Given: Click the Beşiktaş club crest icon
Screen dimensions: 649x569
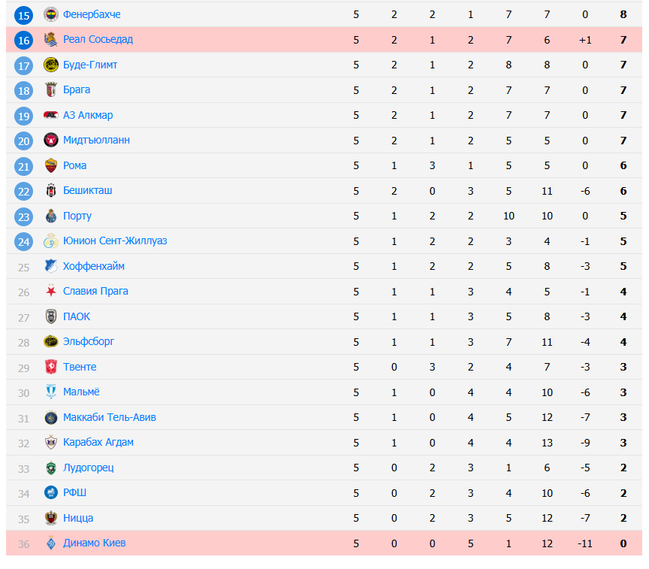Looking at the screenshot, I should coord(50,191).
